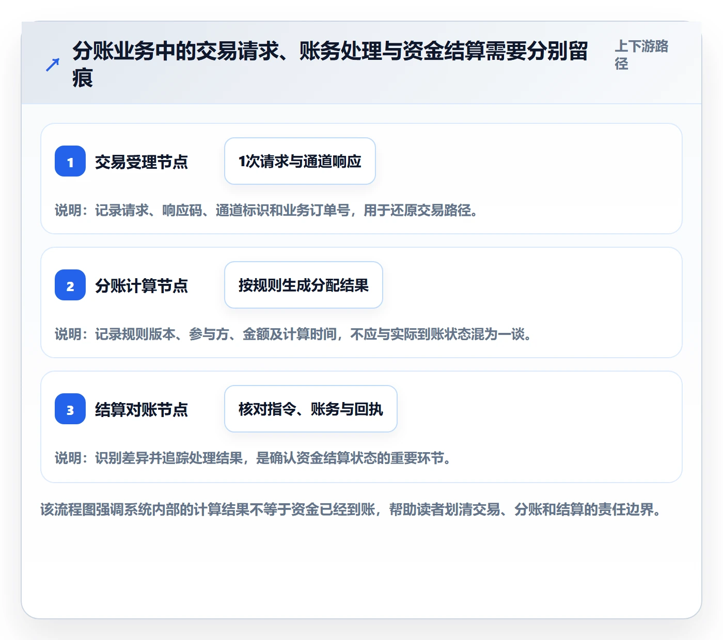
Task: Click the summary paragraph starting 该流程图强调
Action: click(351, 509)
